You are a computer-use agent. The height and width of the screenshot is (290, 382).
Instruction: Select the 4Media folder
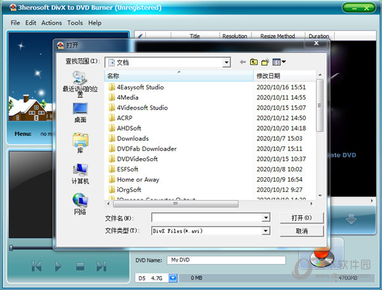tap(124, 98)
